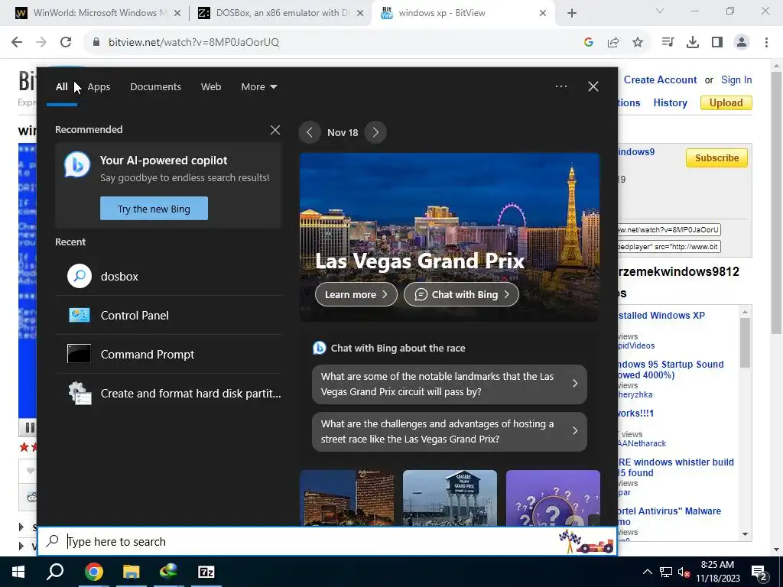
Task: Open the BitView History link
Action: coord(670,103)
